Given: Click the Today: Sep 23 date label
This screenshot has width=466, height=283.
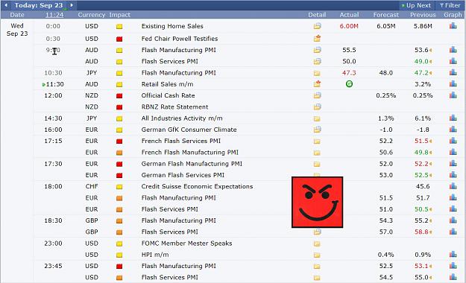Looking at the screenshot, I should (39, 5).
